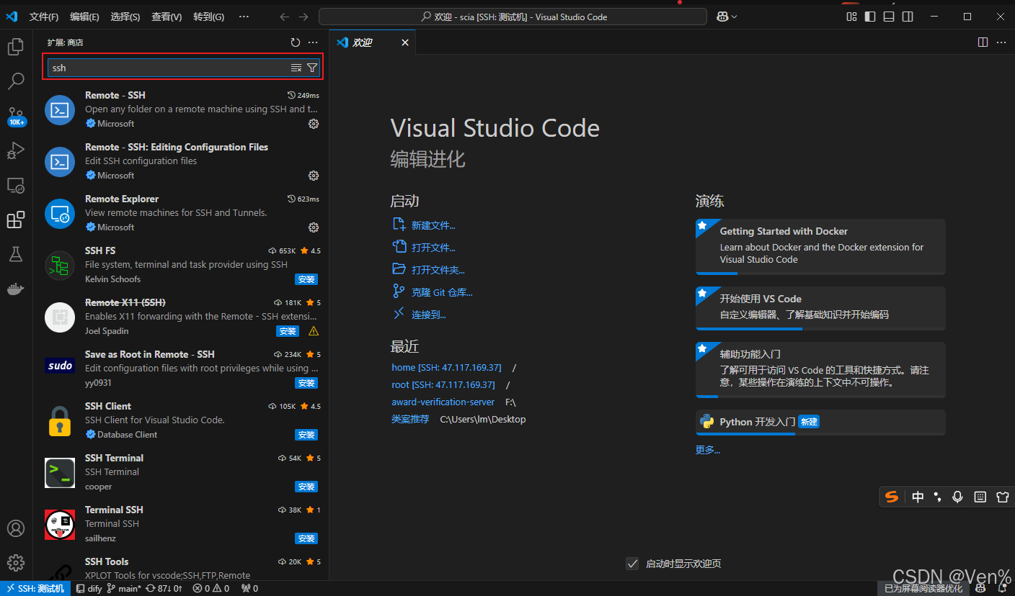Open the Docker whale icon
1015x596 pixels.
pyautogui.click(x=16, y=289)
